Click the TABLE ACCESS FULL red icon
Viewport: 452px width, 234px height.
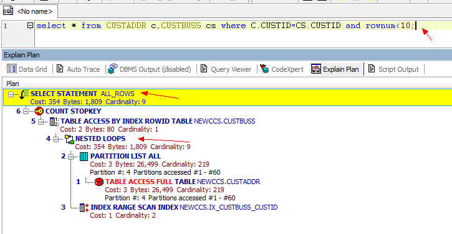99,182
